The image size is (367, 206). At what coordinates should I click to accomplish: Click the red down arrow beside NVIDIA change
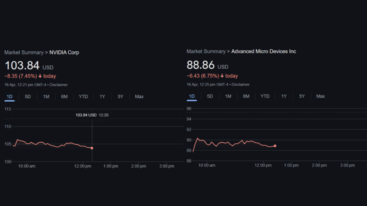click(x=40, y=76)
